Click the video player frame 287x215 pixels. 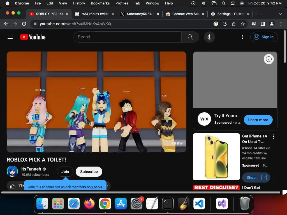96,102
